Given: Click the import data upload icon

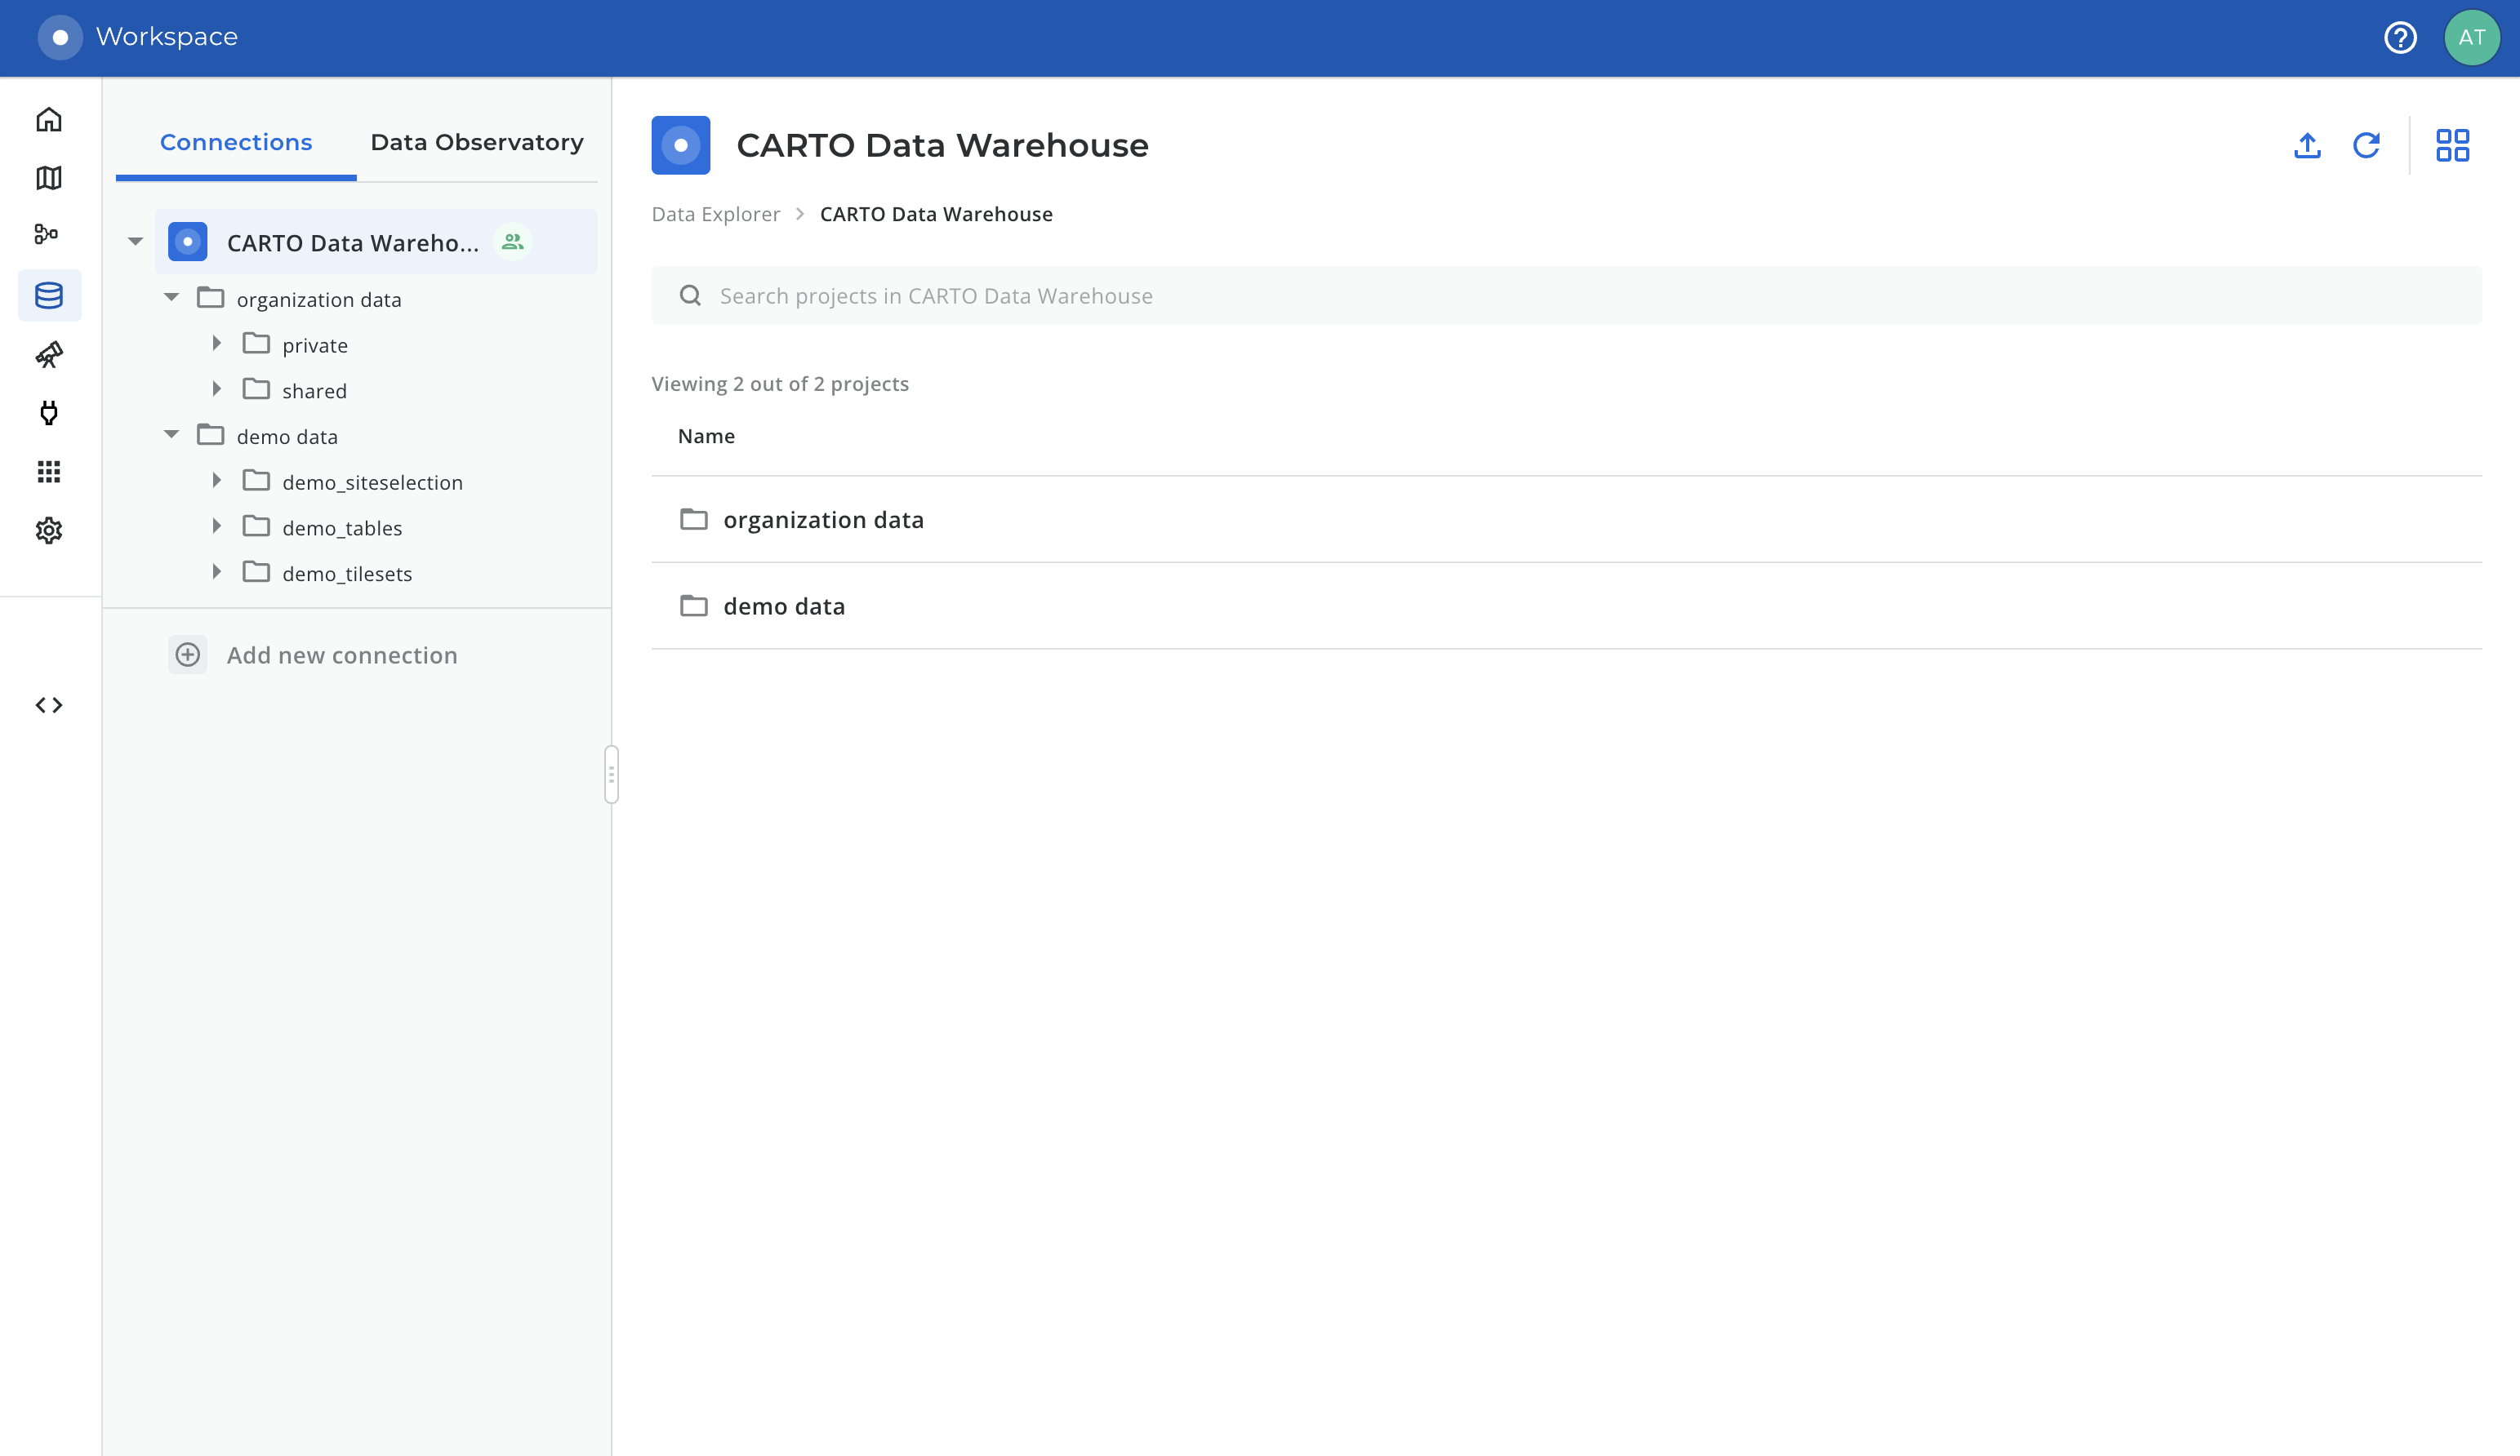Looking at the screenshot, I should (2307, 146).
